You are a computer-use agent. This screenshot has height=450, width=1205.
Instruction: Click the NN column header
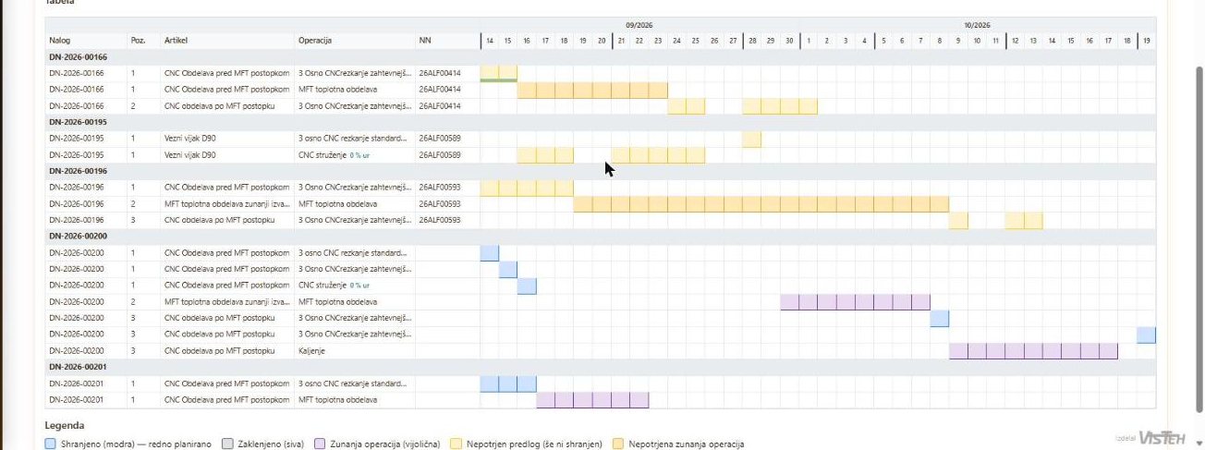point(425,41)
